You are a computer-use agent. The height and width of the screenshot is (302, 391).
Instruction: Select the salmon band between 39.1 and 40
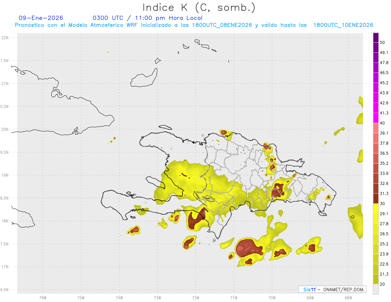376,128
